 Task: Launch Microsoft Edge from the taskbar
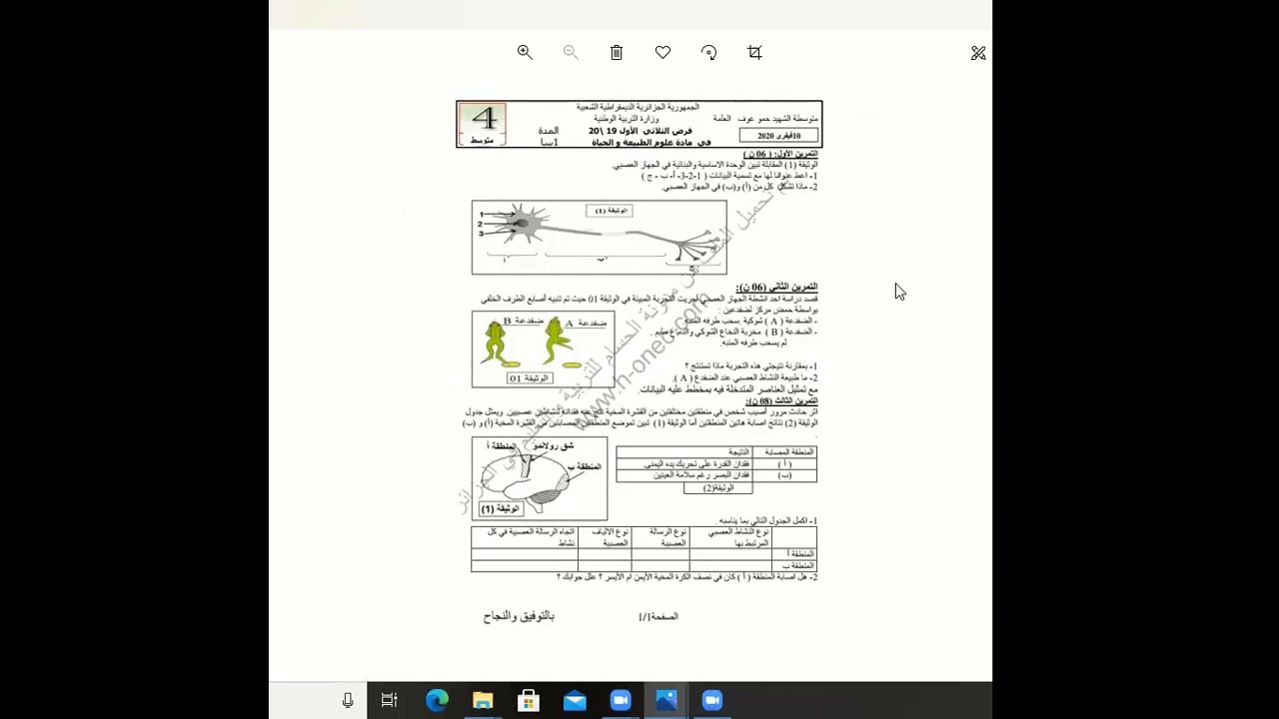pos(437,701)
